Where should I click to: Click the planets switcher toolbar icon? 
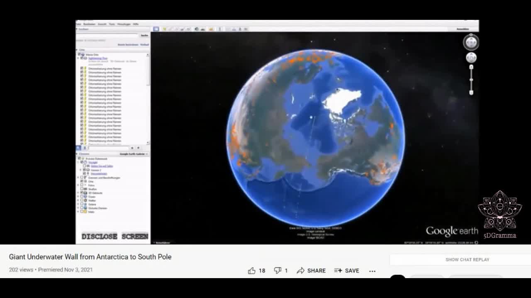211,29
